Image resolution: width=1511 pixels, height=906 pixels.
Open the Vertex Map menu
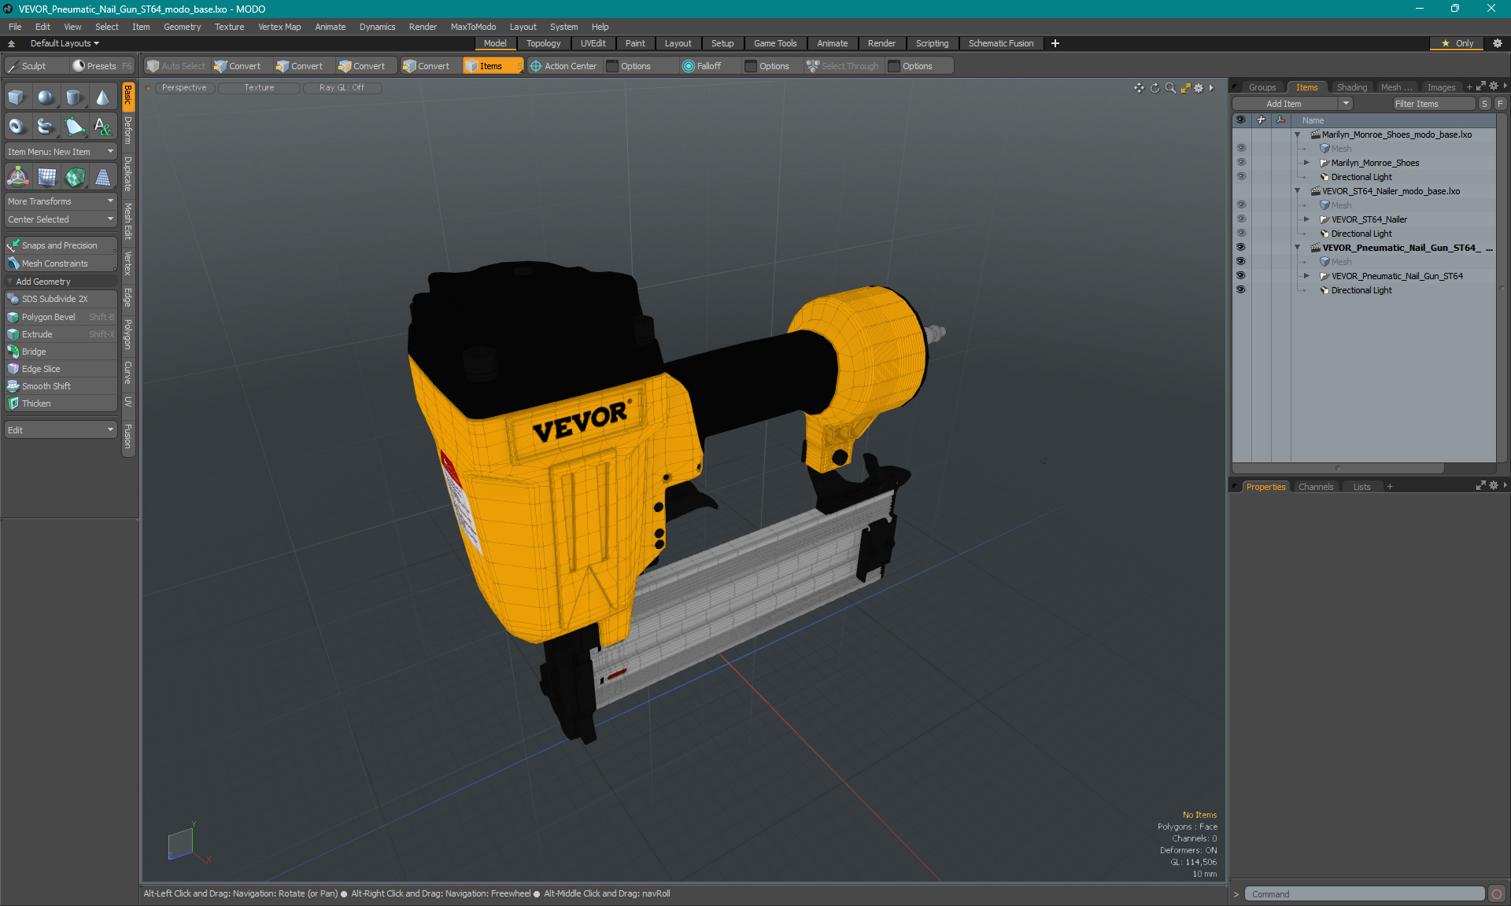[279, 27]
